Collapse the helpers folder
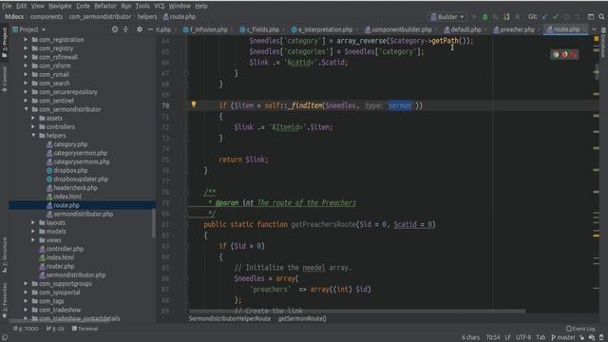The width and height of the screenshot is (608, 342). (x=34, y=135)
